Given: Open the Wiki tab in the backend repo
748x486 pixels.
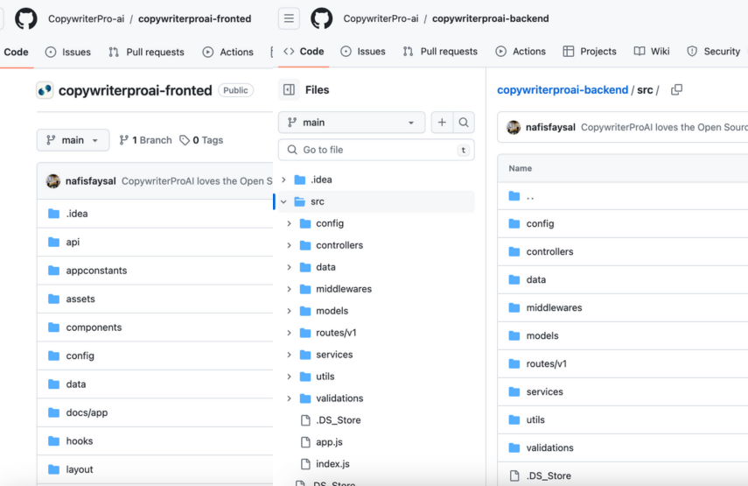Looking at the screenshot, I should (652, 52).
